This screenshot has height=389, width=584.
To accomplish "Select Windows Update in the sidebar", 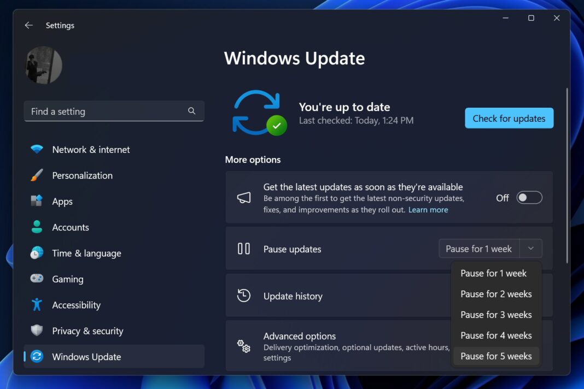I will [114, 357].
